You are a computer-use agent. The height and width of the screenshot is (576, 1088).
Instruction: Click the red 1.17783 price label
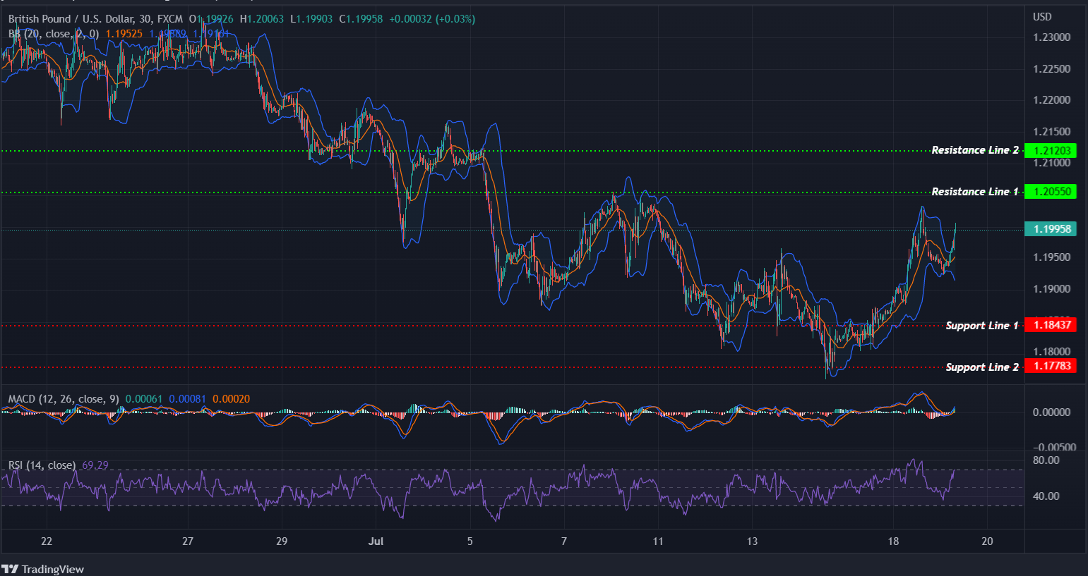(1051, 366)
